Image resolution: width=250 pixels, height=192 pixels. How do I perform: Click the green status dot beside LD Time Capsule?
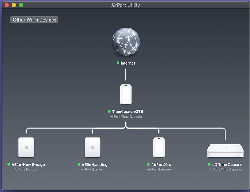[x=209, y=164]
